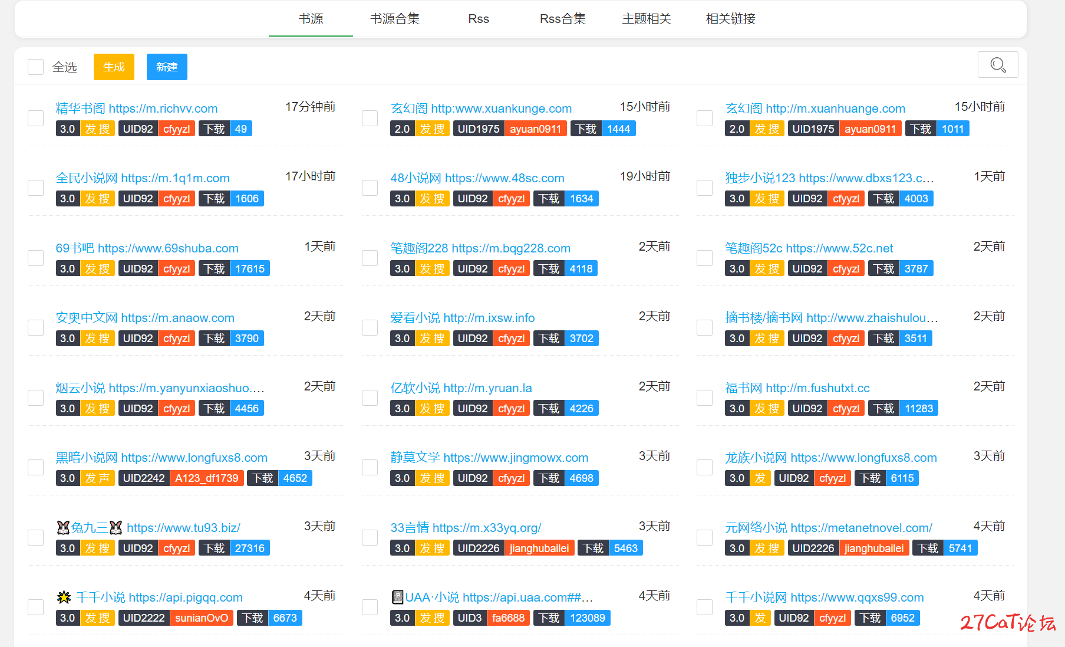Open 33言情 m.x33yq.org link
Viewport: 1065px width, 647px height.
pyautogui.click(x=466, y=528)
